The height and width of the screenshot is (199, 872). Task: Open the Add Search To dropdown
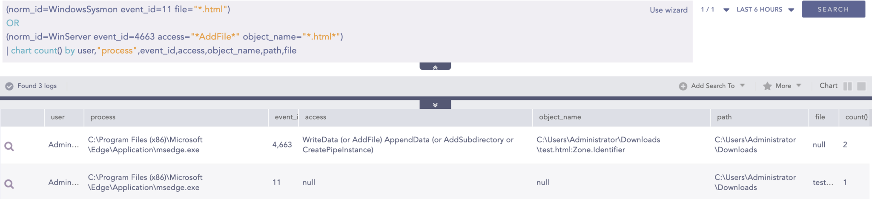(742, 85)
